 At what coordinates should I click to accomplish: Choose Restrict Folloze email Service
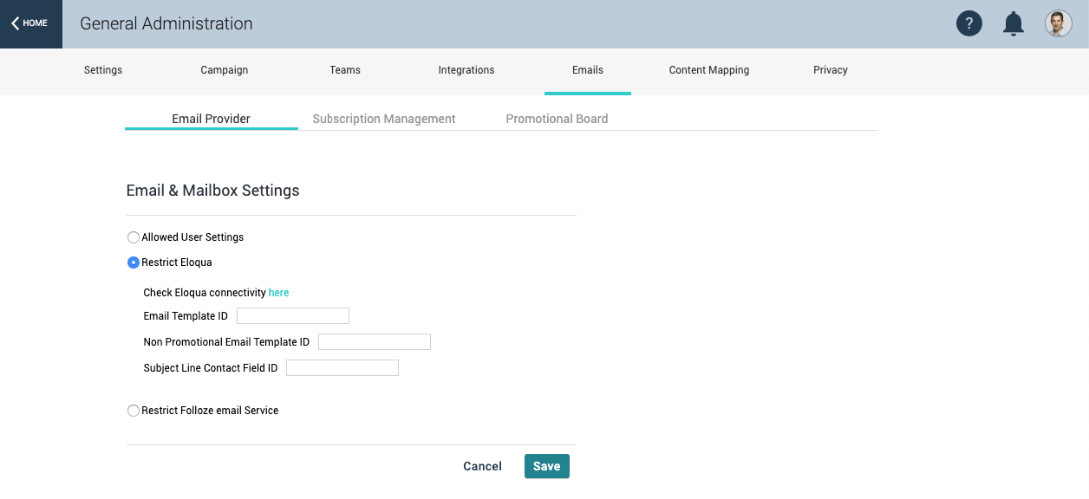pos(134,410)
